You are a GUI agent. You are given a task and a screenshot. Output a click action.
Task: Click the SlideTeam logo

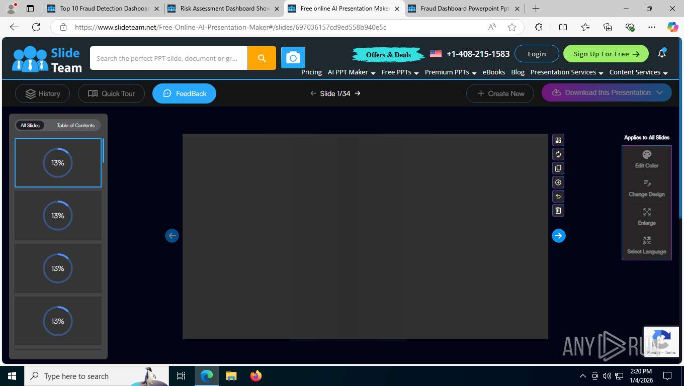[47, 59]
